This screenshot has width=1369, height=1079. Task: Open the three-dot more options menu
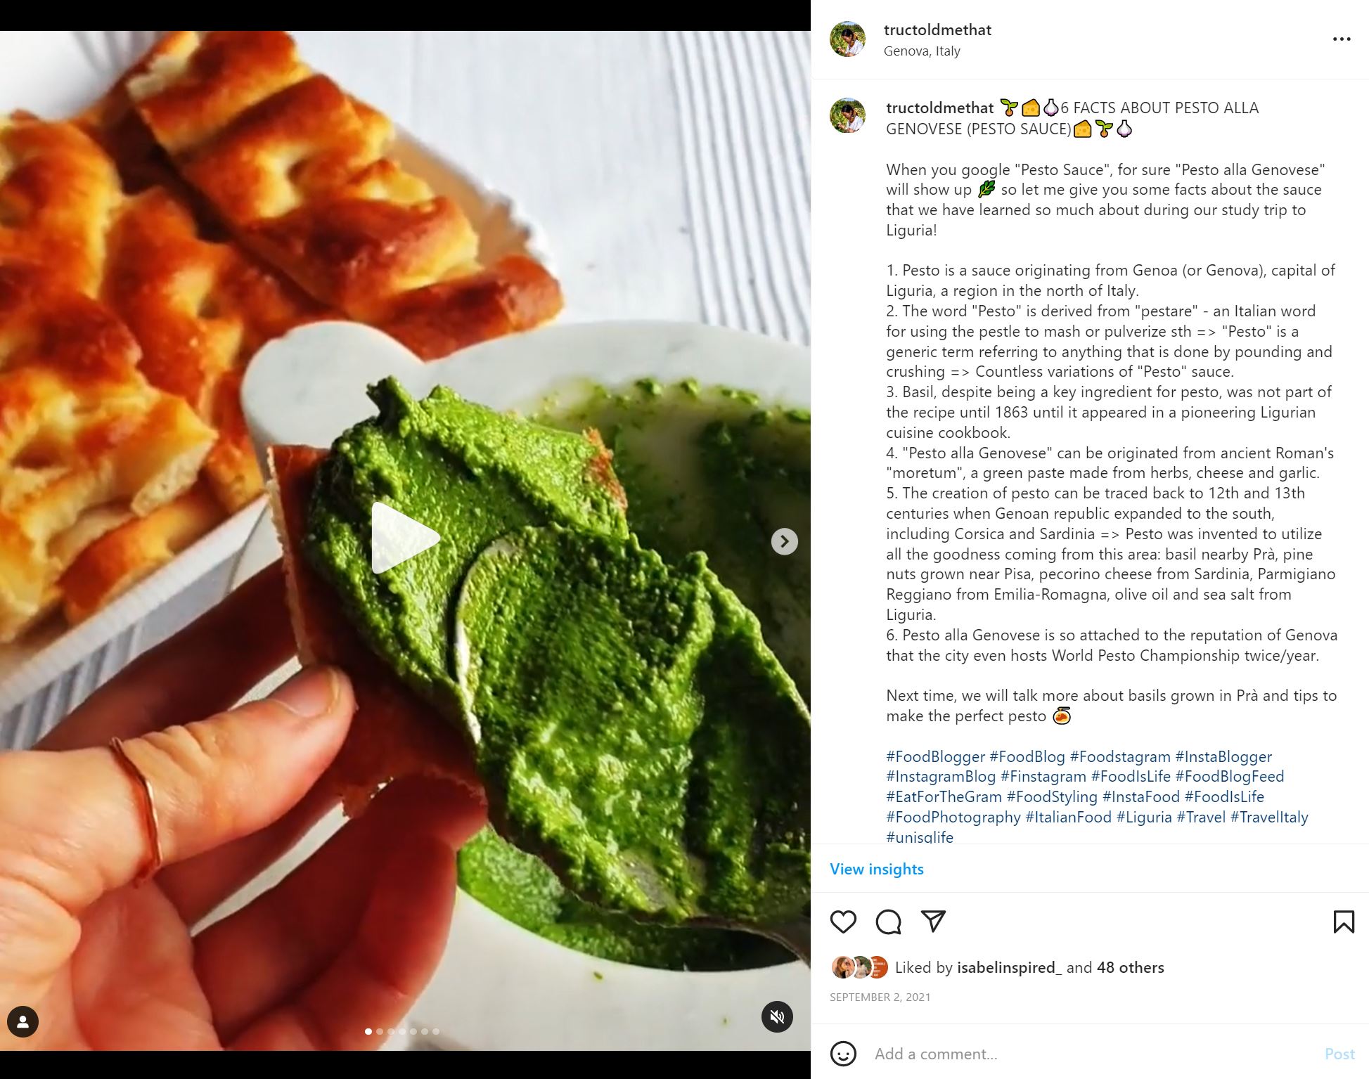[1342, 39]
